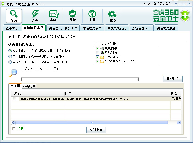Click the C:\WINDOWS\system32 folder icon
Viewport: 193px width, 143px height.
click(102, 61)
